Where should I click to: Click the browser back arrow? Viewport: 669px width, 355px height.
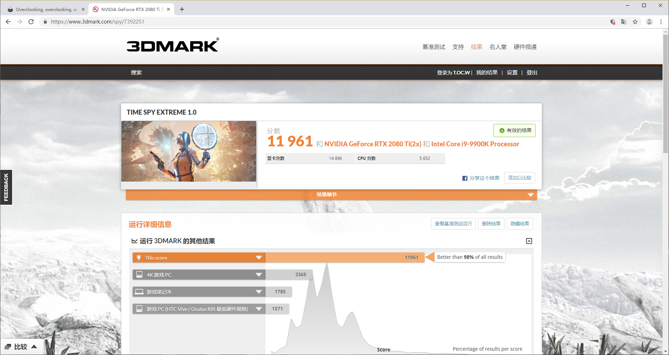(x=8, y=22)
